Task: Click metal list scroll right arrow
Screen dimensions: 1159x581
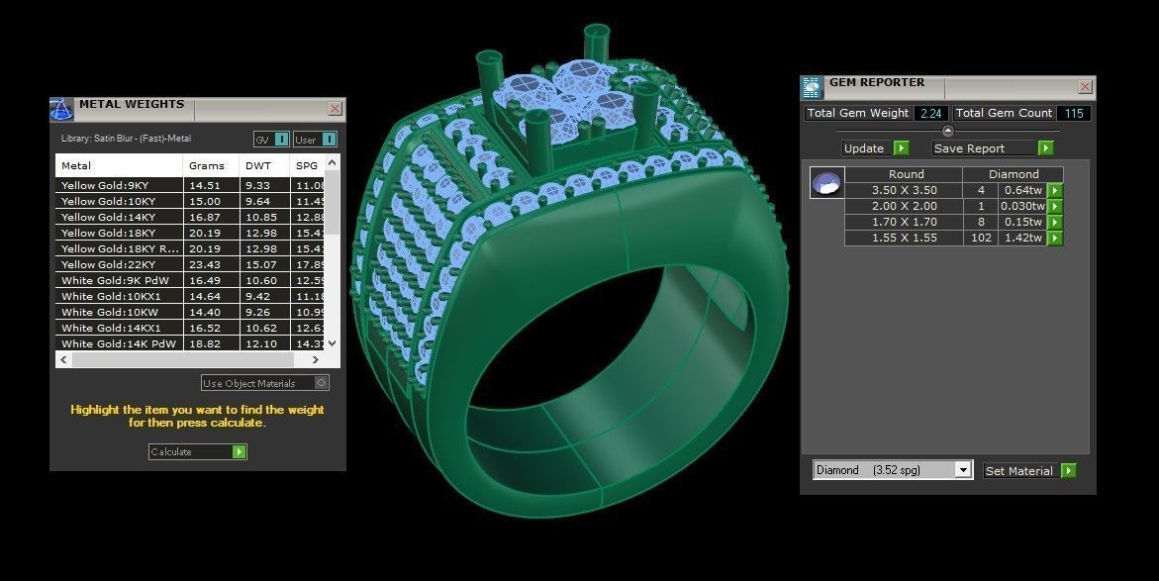Action: point(316,360)
